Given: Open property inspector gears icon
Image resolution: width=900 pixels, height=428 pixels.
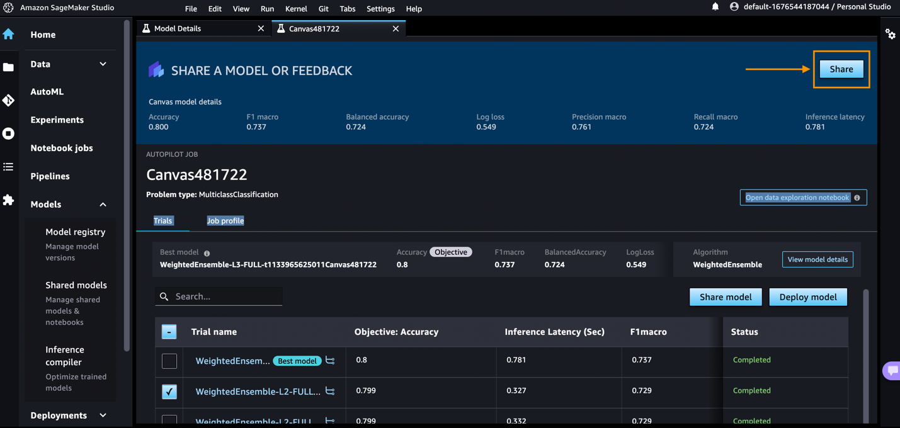Looking at the screenshot, I should [890, 34].
